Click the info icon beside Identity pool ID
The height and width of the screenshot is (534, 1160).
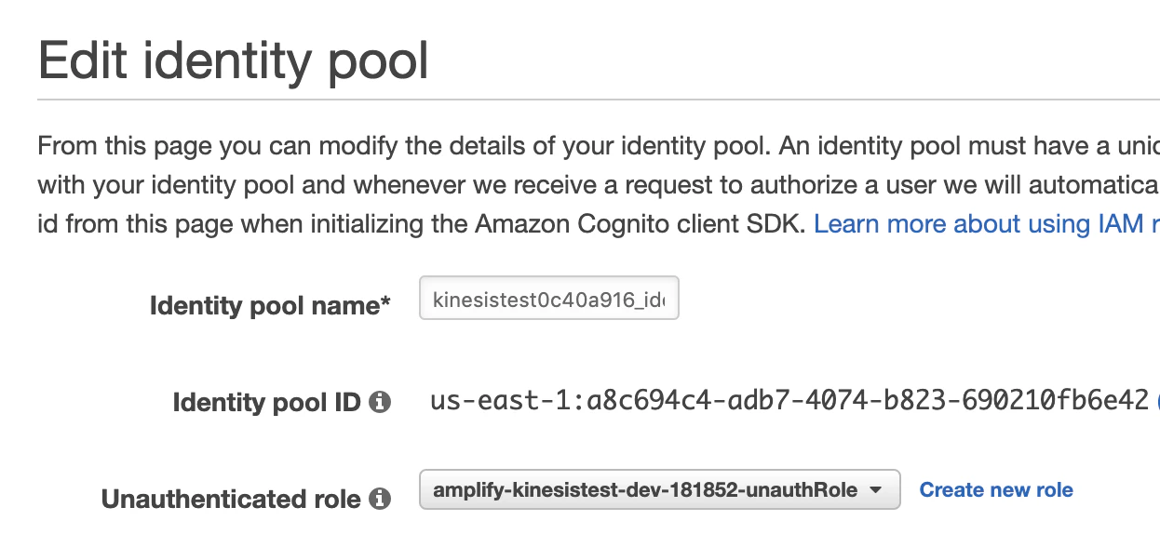point(379,403)
